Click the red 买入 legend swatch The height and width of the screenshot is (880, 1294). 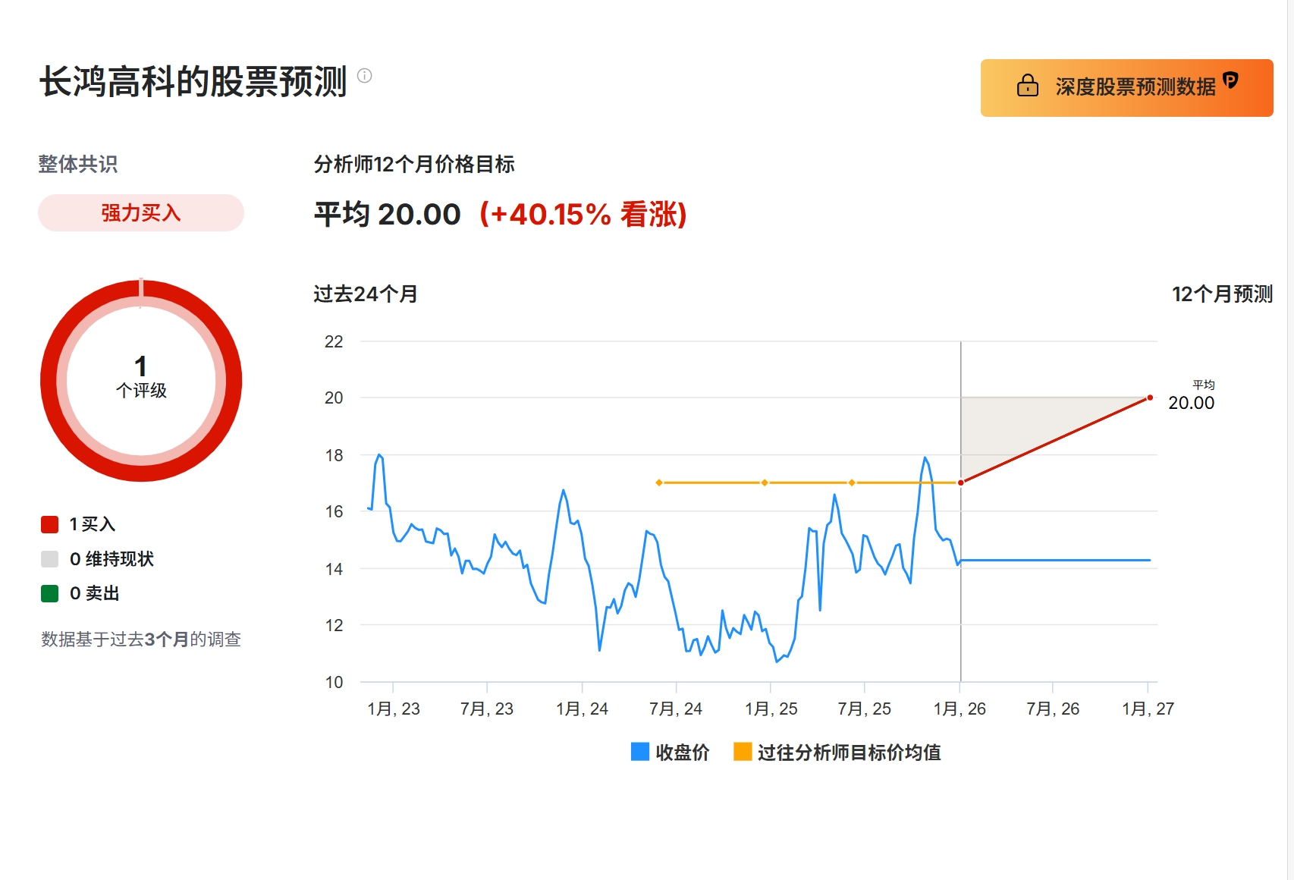[x=50, y=524]
